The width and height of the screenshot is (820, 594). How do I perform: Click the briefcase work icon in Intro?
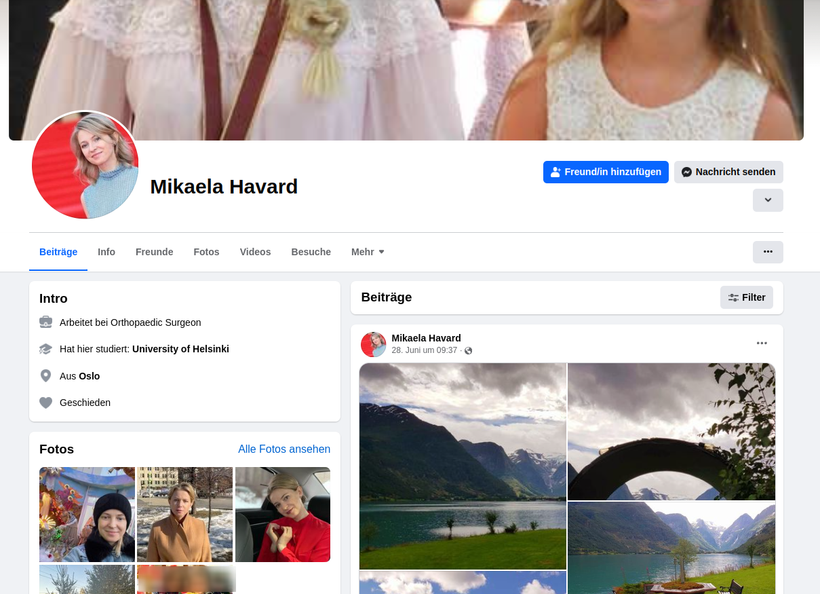coord(45,322)
